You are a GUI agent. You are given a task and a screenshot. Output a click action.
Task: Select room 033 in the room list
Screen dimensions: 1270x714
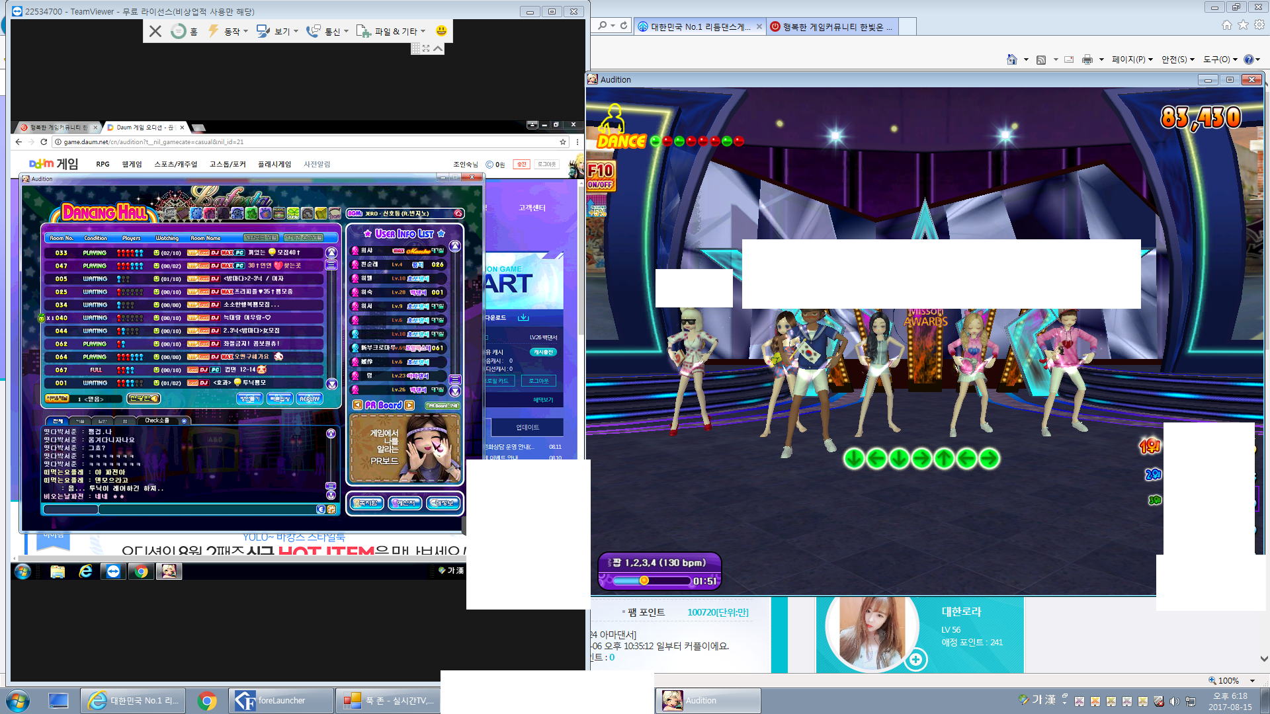pyautogui.click(x=183, y=253)
